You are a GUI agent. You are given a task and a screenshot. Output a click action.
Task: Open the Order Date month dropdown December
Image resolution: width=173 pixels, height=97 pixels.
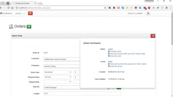click(x=57, y=72)
